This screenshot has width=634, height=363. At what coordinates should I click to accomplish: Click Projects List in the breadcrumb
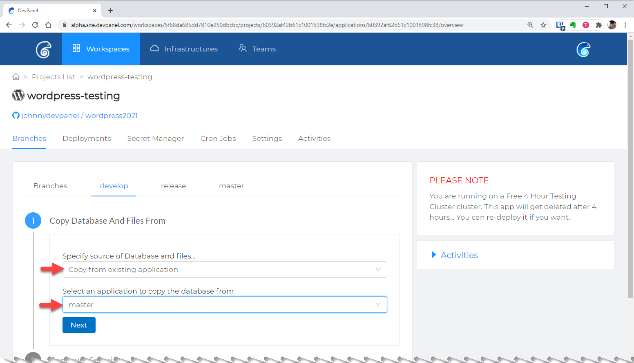(x=54, y=77)
